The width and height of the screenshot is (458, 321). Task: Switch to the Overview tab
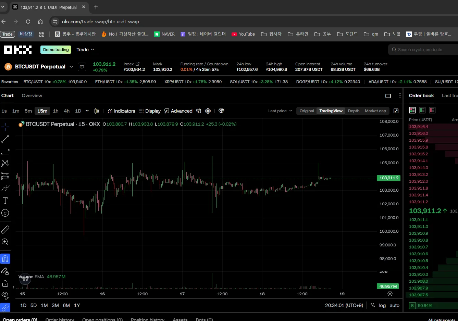32,95
